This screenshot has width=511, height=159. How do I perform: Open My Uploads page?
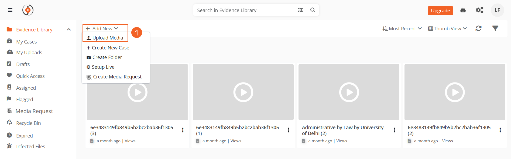pos(29,52)
